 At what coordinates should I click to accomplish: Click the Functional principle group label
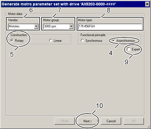point(93,35)
